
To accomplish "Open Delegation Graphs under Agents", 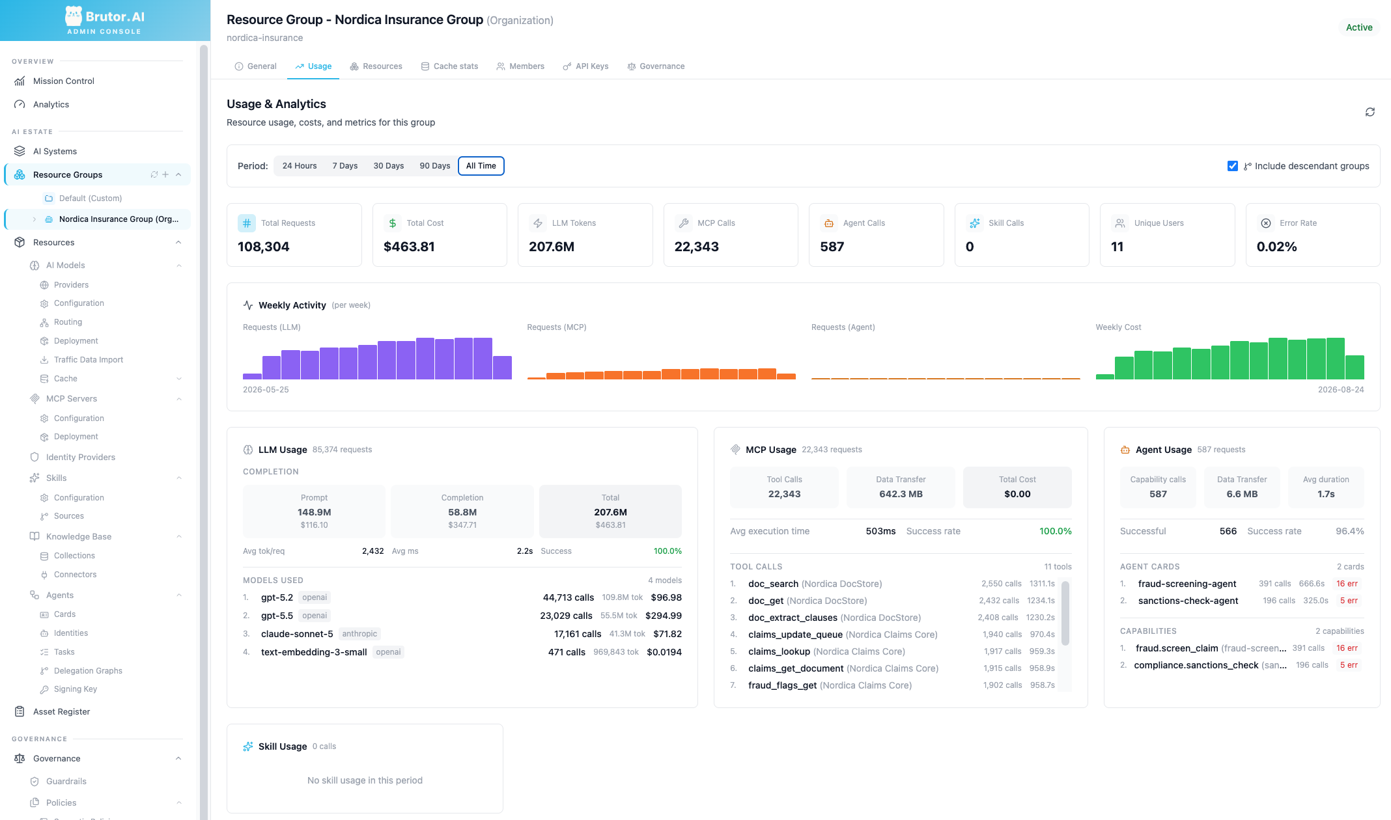I will pyautogui.click(x=88, y=671).
